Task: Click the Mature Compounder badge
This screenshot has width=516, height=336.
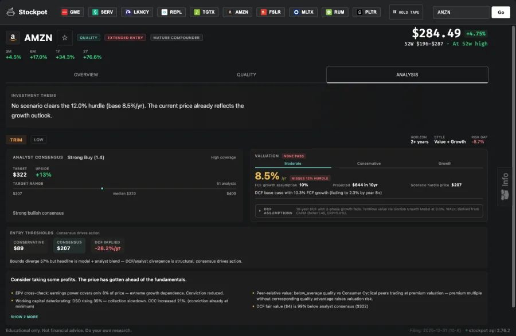Action: (x=177, y=38)
